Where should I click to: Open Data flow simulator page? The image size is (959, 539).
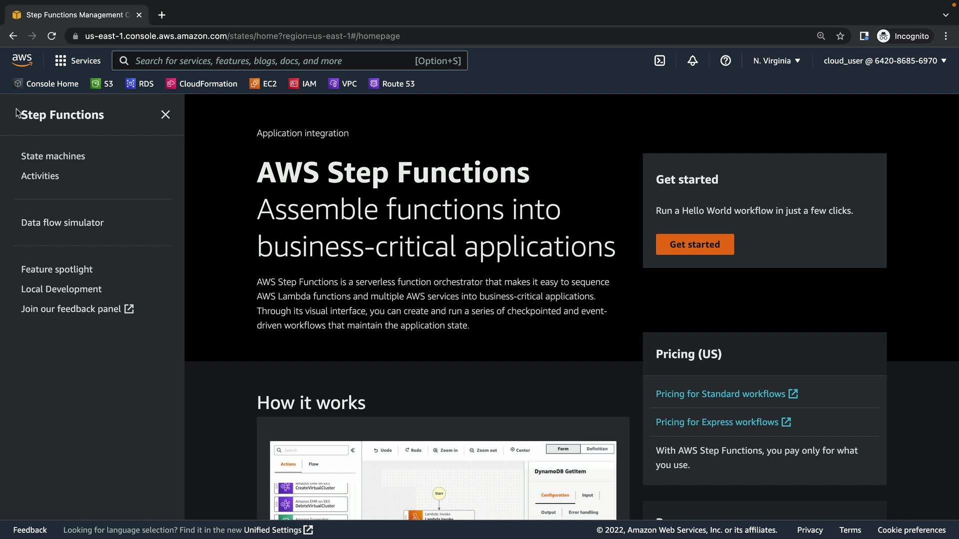[62, 222]
